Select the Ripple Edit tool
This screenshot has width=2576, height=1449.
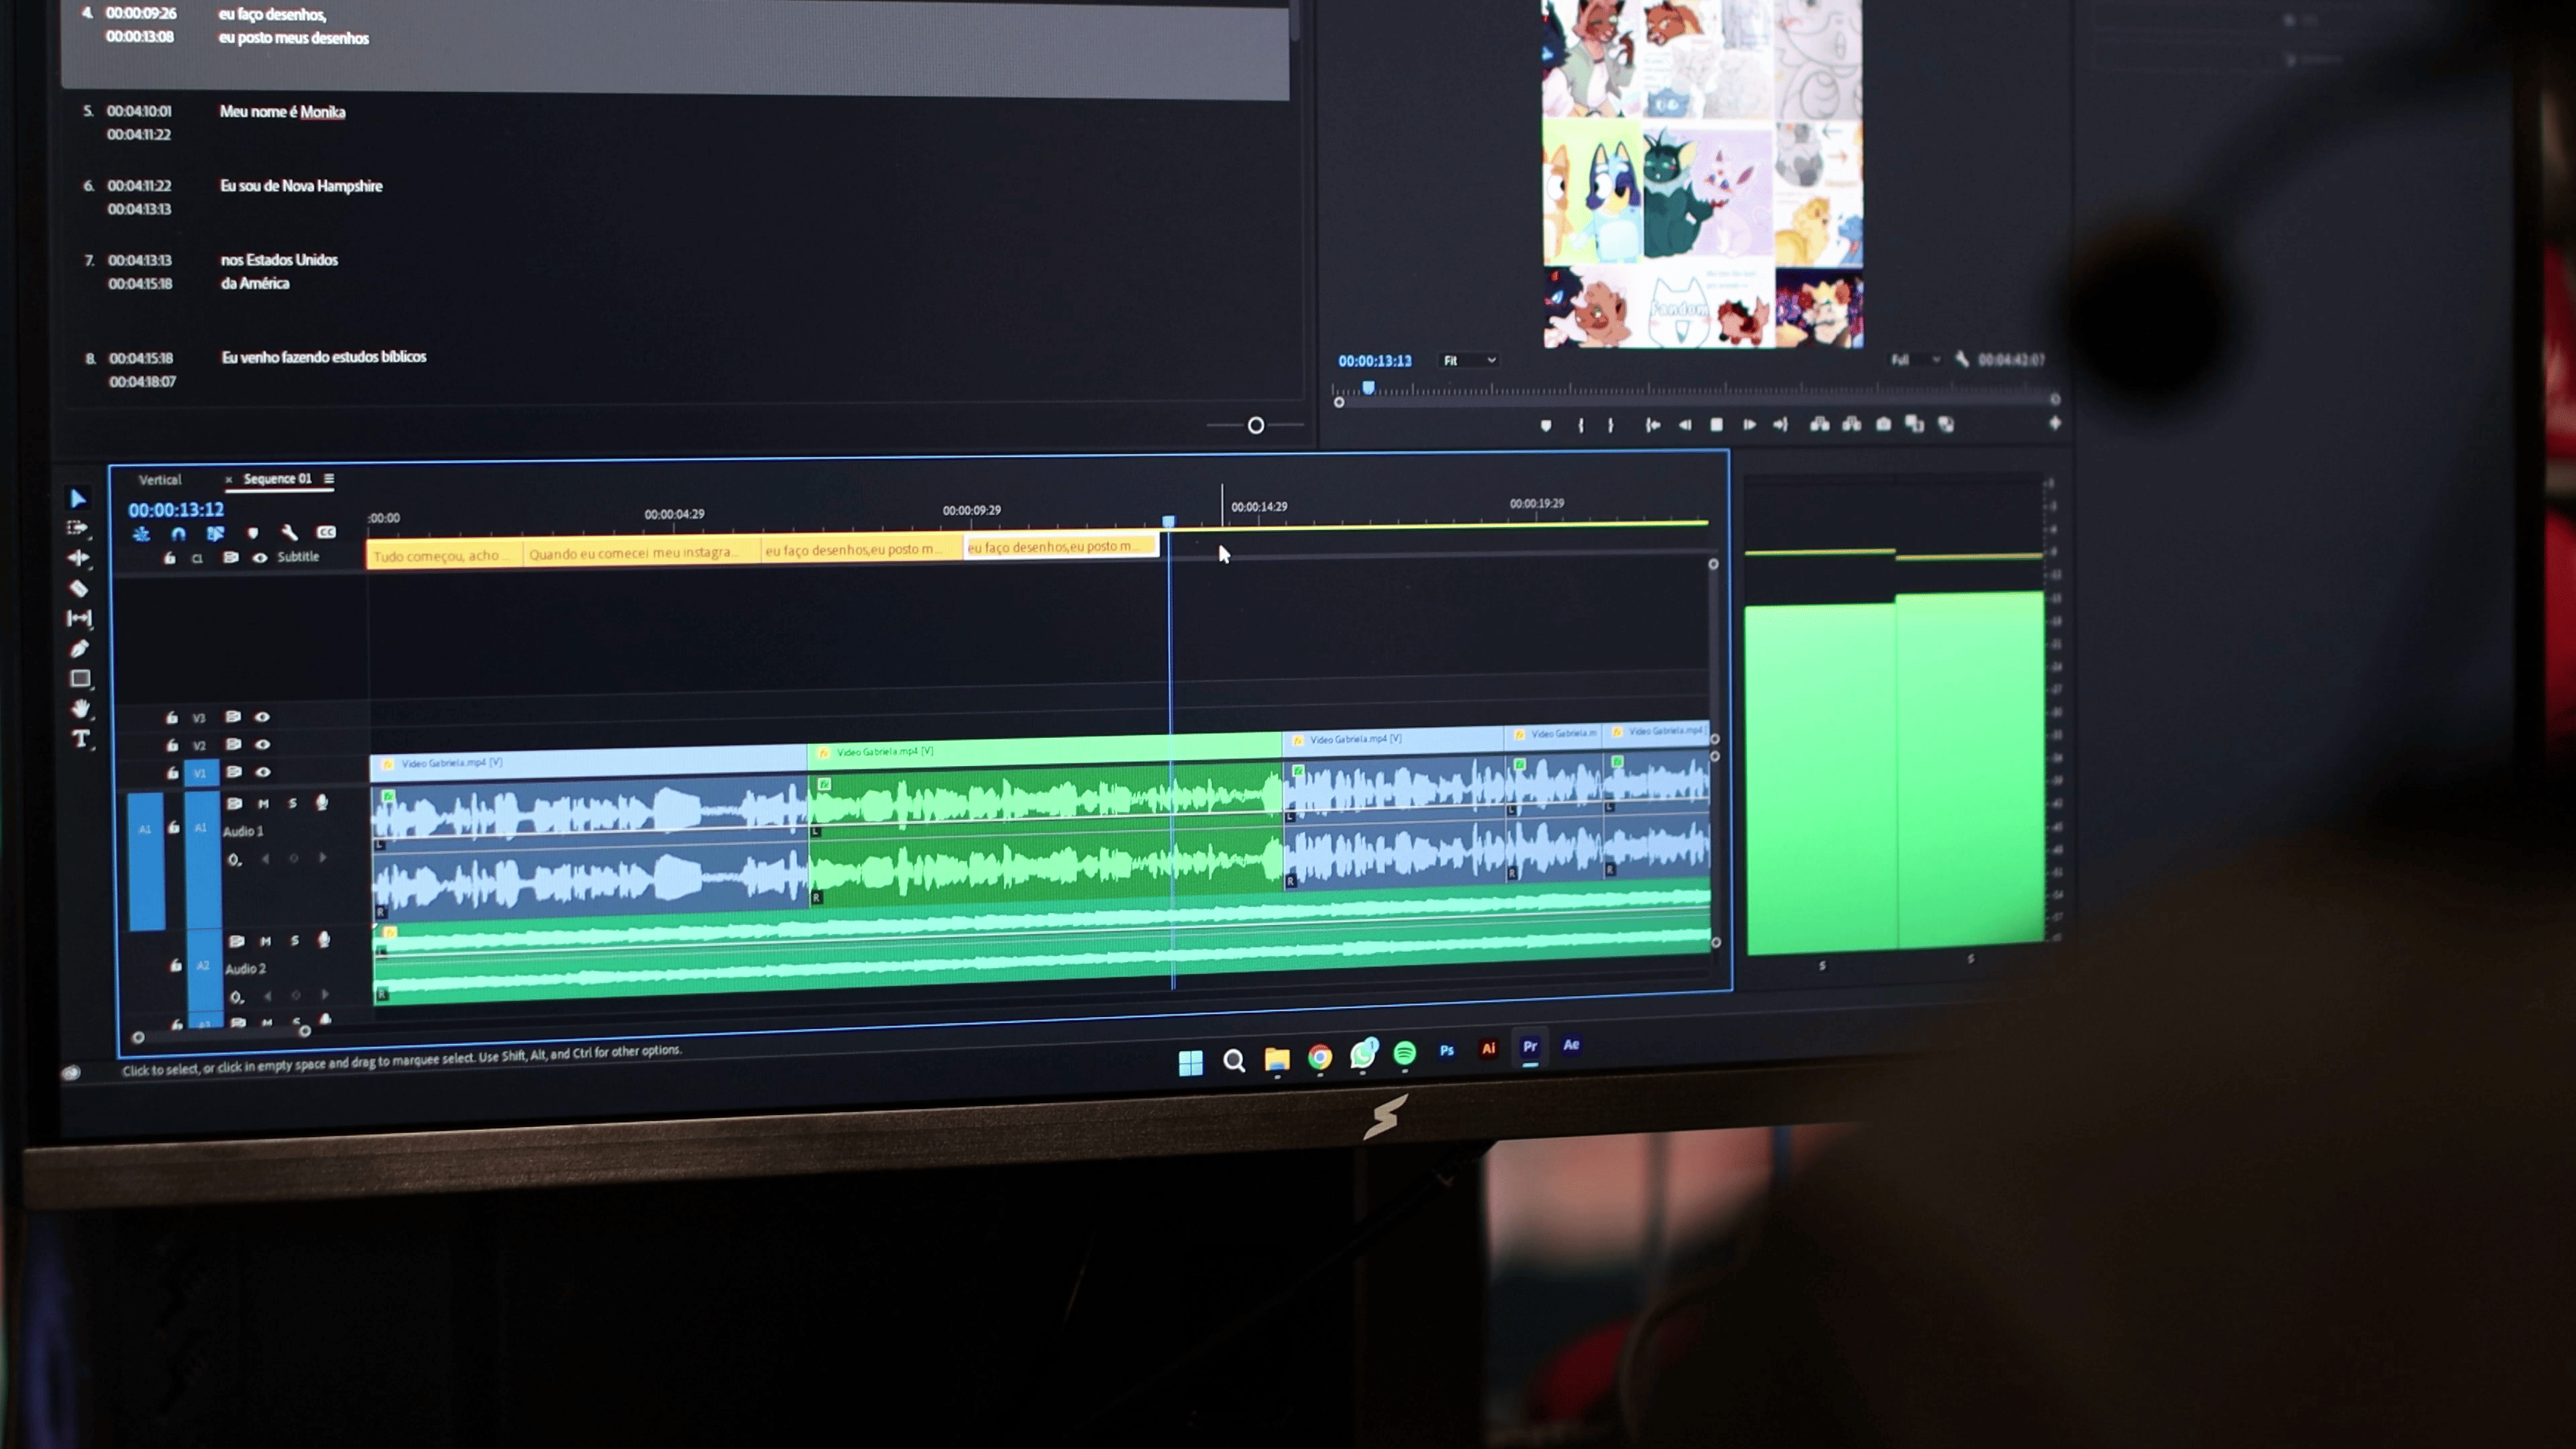[x=78, y=558]
